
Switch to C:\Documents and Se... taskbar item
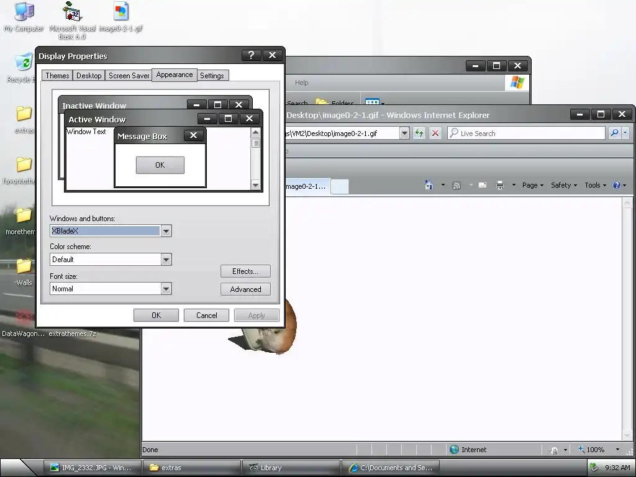(391, 468)
